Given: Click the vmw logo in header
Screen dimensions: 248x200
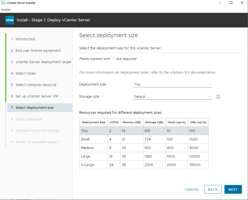Looking at the screenshot, I should [x=10, y=20].
